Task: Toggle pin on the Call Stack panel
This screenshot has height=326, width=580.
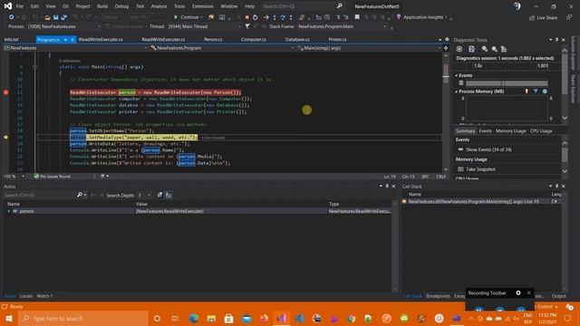Action: 556,186
